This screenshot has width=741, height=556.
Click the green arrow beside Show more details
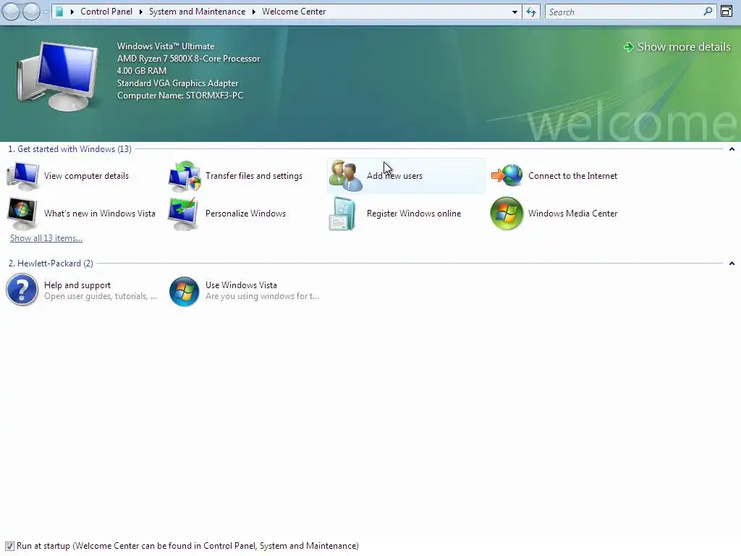629,47
